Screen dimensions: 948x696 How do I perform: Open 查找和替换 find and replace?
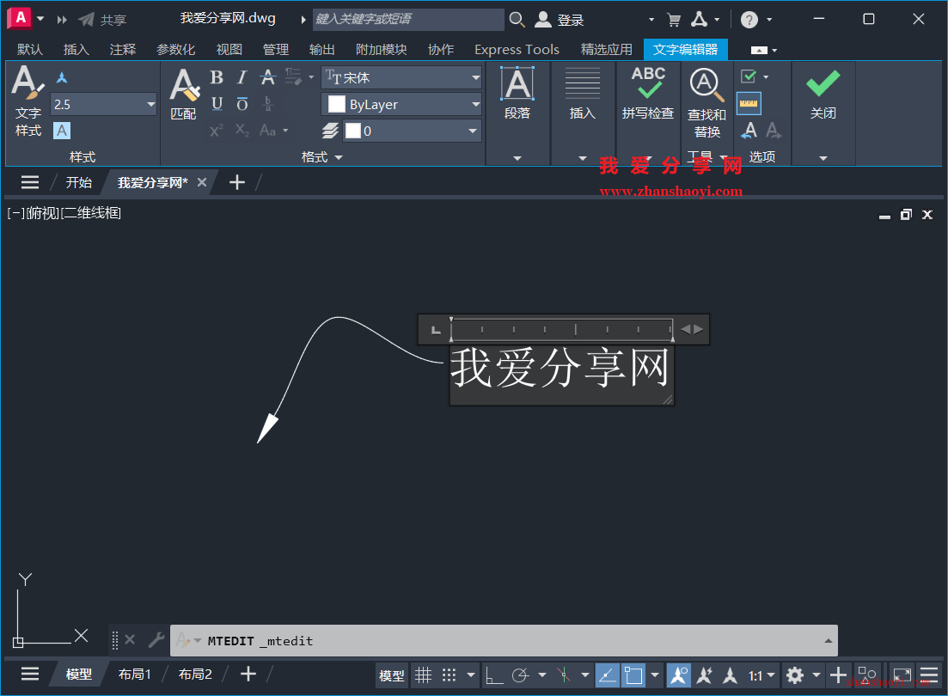point(706,103)
